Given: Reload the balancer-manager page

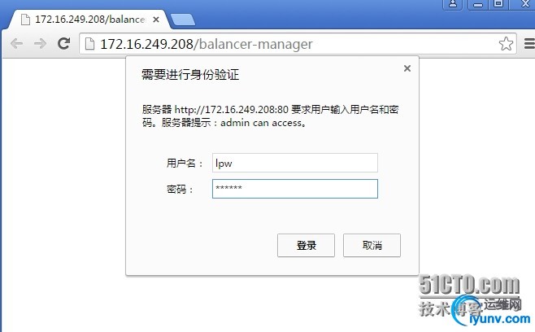Looking at the screenshot, I should 63,43.
